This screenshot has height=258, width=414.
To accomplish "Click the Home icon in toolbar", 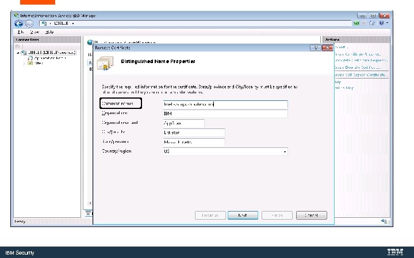I will (x=372, y=23).
